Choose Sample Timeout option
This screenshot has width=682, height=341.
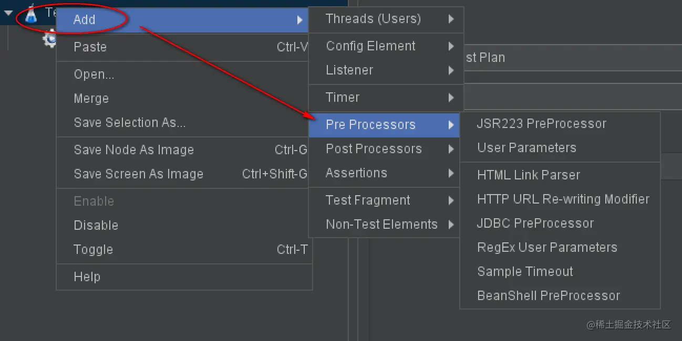tap(525, 272)
